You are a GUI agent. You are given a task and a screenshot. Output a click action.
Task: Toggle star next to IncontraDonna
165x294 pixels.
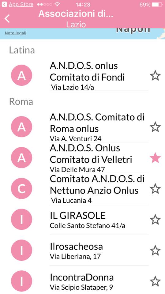coord(155,281)
